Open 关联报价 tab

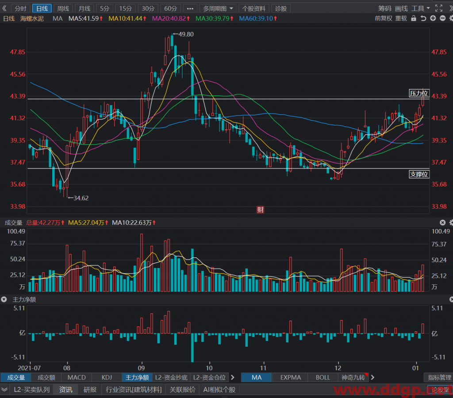click(x=182, y=390)
